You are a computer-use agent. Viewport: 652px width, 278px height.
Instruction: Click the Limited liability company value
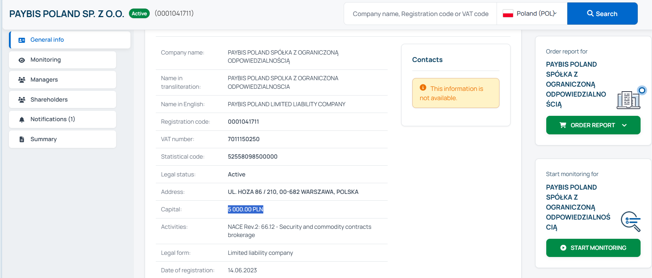pos(260,253)
